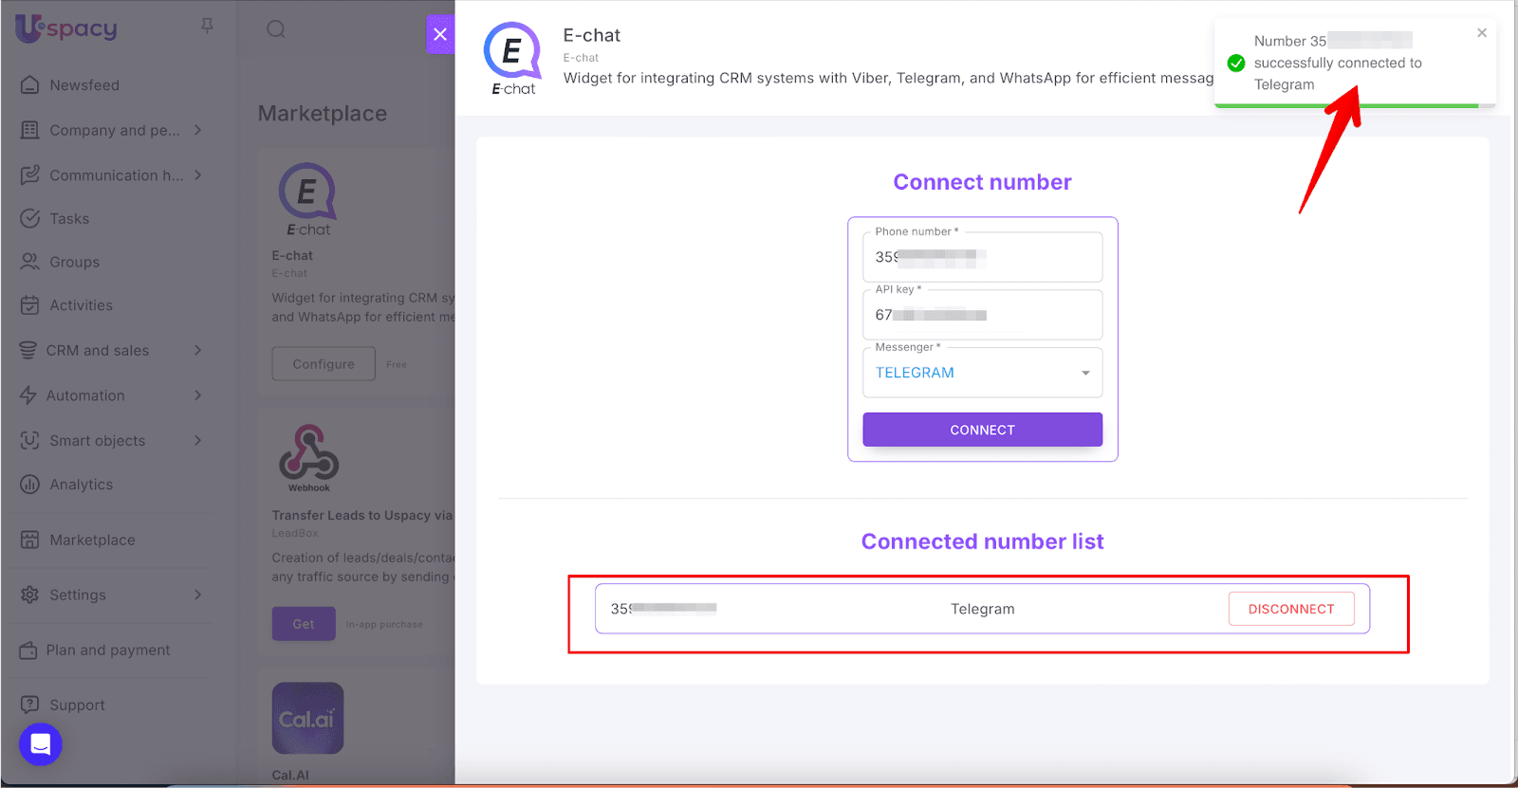Click the Phone number input field

(x=982, y=257)
